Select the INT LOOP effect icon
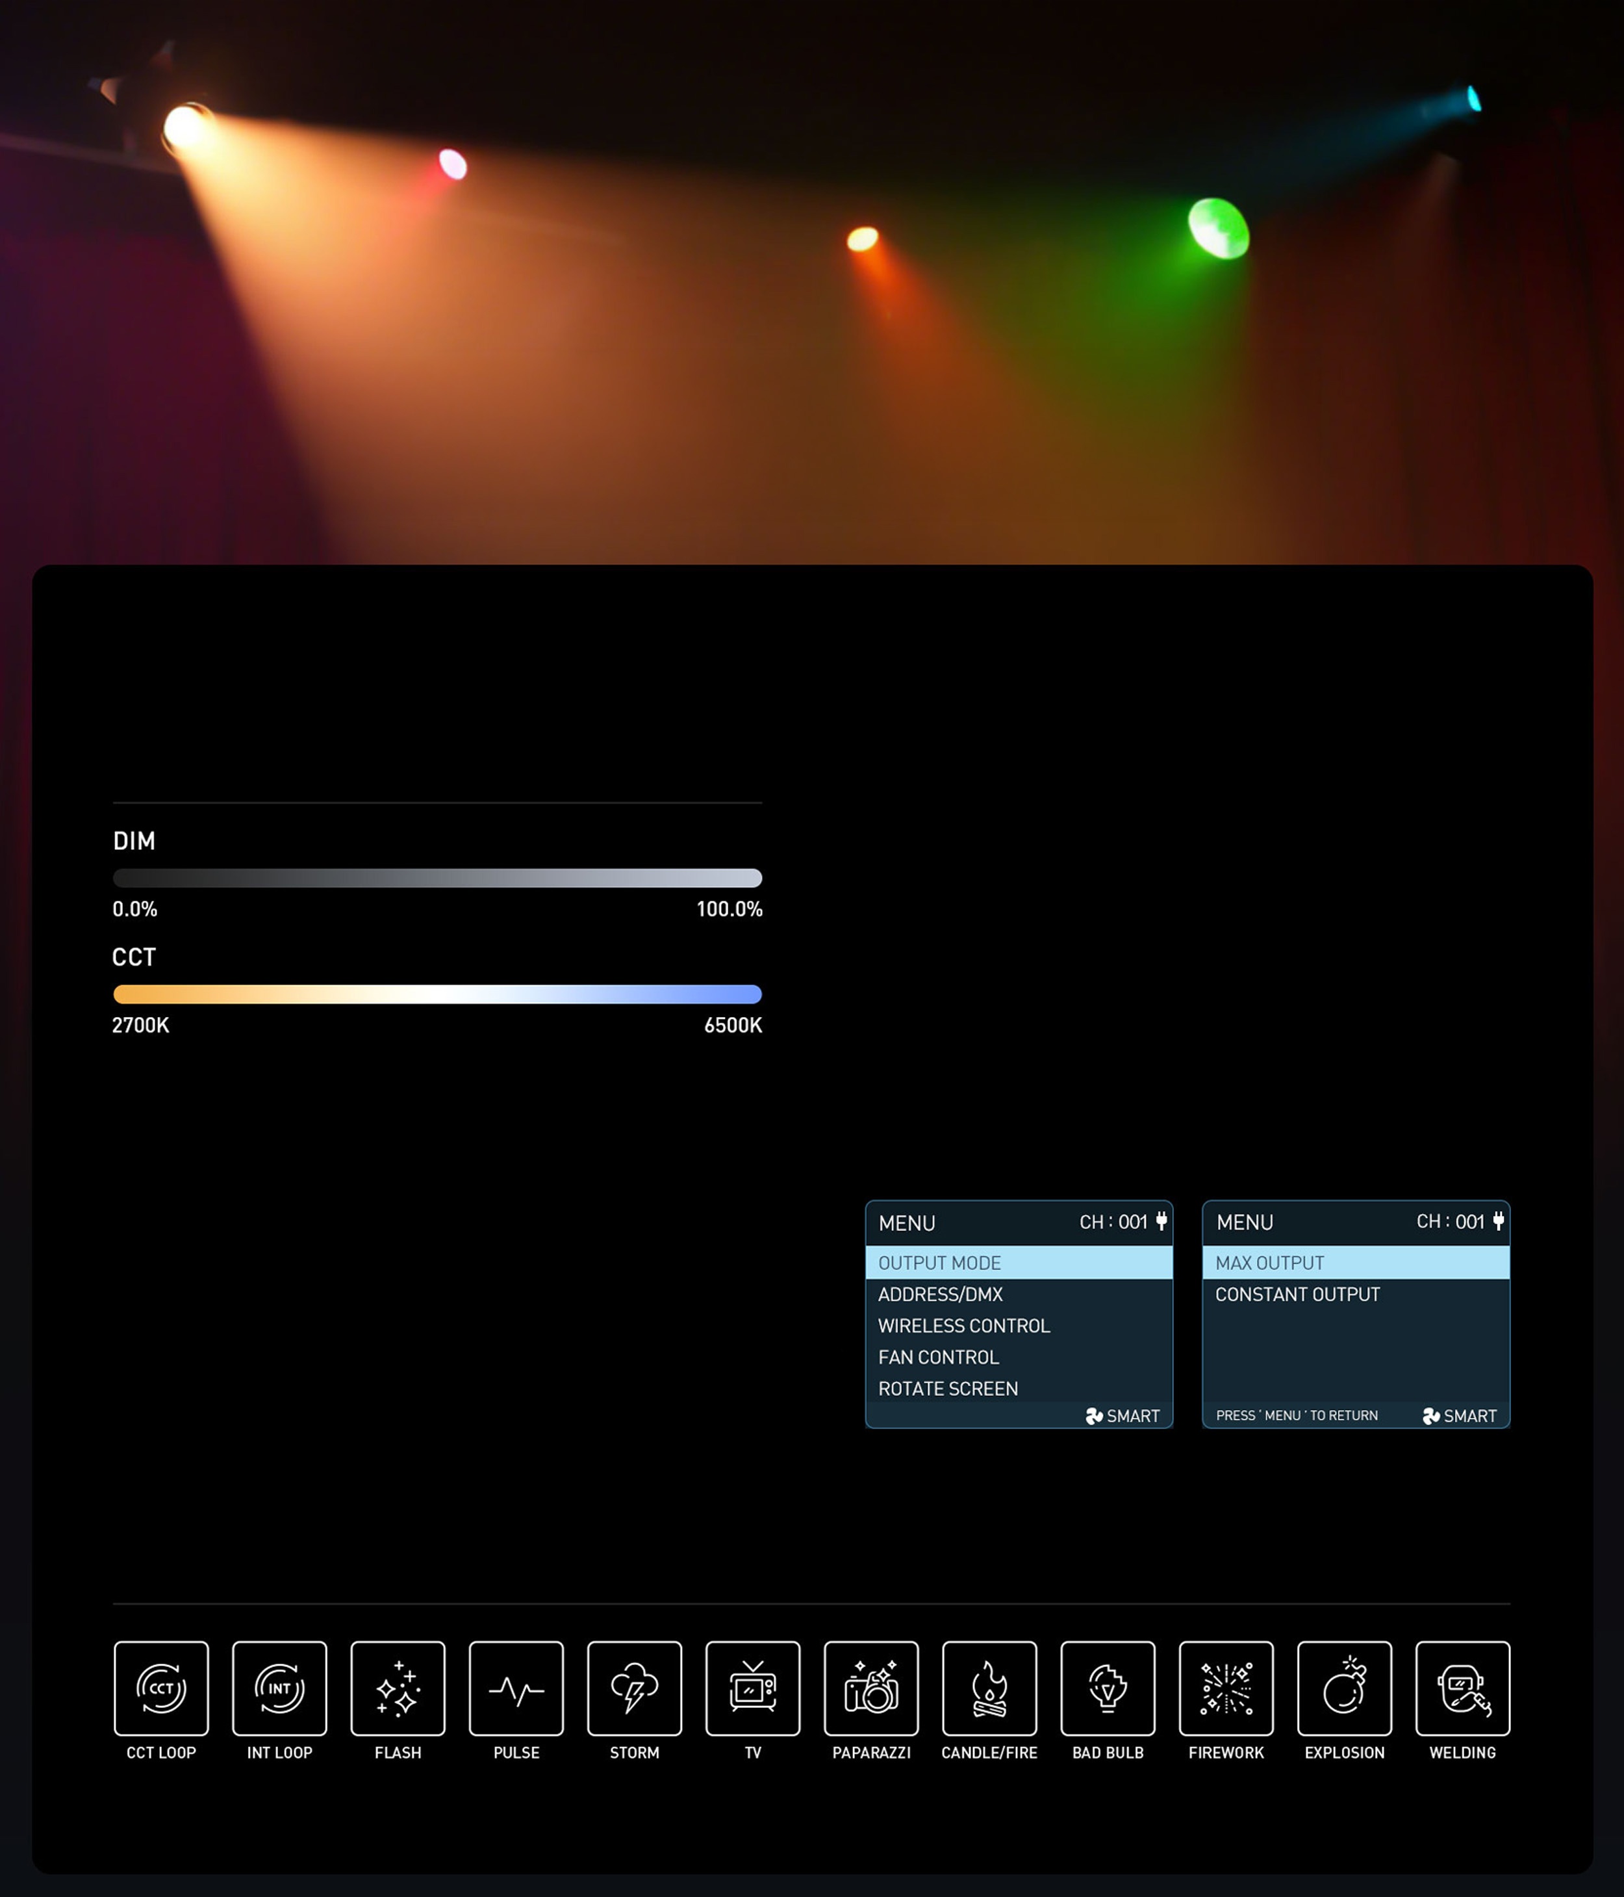 (279, 1688)
